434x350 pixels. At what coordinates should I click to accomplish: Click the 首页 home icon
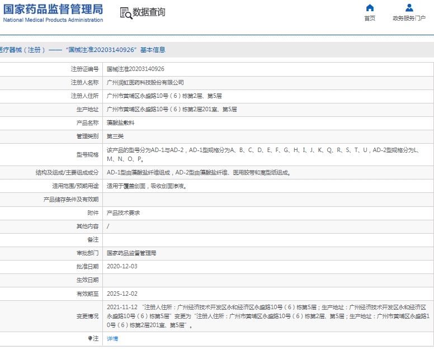(370, 8)
